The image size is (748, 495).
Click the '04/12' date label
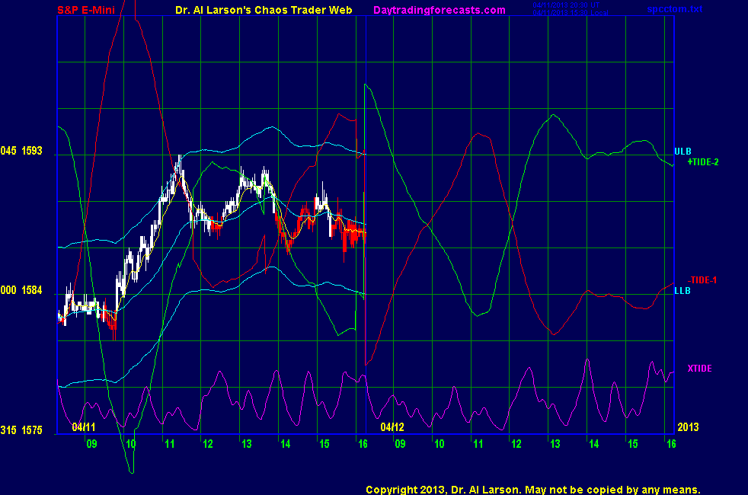[392, 426]
